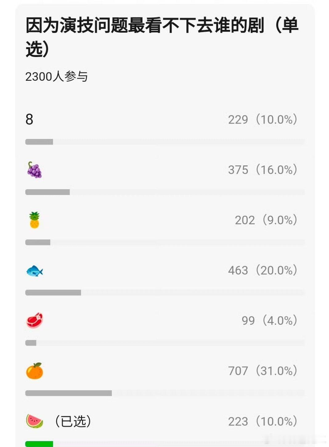Click the 2300人参与 participant count
Screen dimensions: 329x447
pyautogui.click(x=56, y=76)
